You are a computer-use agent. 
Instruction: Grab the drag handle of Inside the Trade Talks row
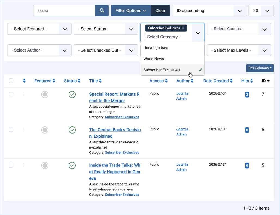[24, 165]
